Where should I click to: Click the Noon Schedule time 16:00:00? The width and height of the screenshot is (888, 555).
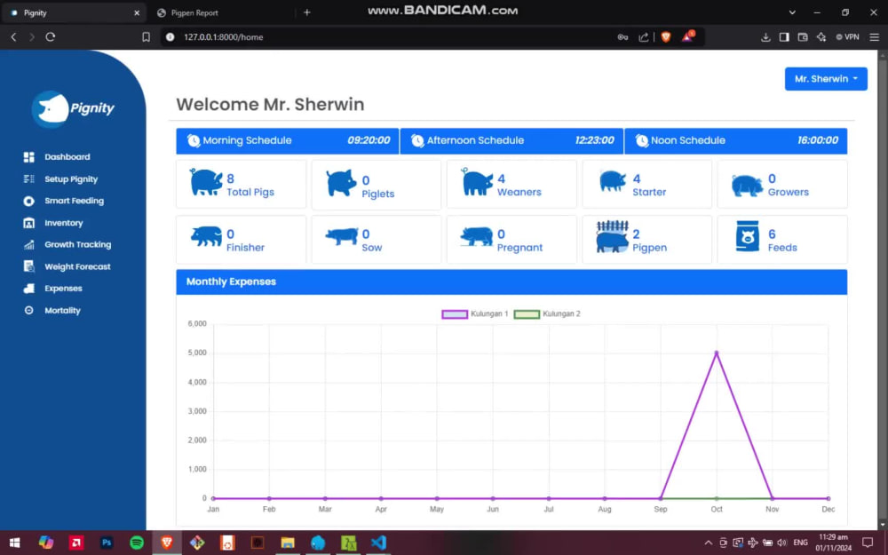pos(818,140)
